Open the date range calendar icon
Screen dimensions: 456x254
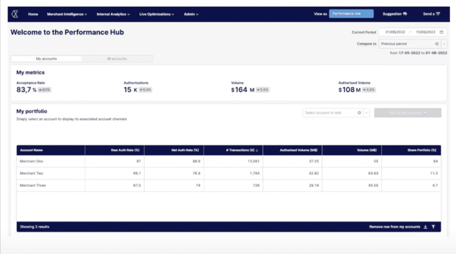pos(442,32)
